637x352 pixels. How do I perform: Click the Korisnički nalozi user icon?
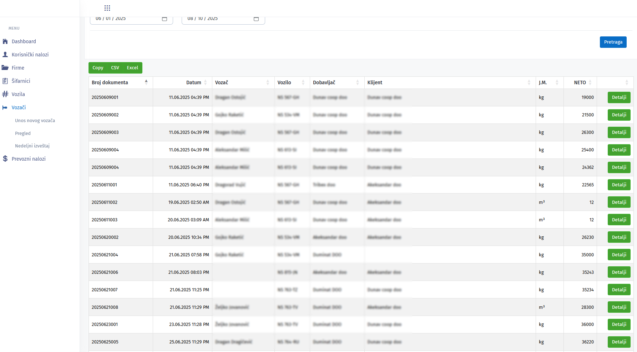pyautogui.click(x=5, y=55)
